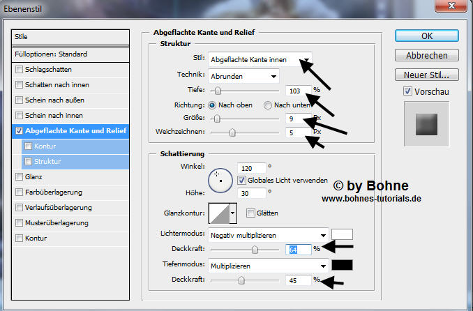Click the Höhe field showing 30
Viewport: 473px width, 311px height.
coord(252,193)
